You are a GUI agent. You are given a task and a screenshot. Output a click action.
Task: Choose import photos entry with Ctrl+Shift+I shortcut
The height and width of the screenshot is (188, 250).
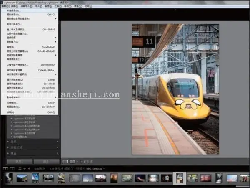(30, 30)
